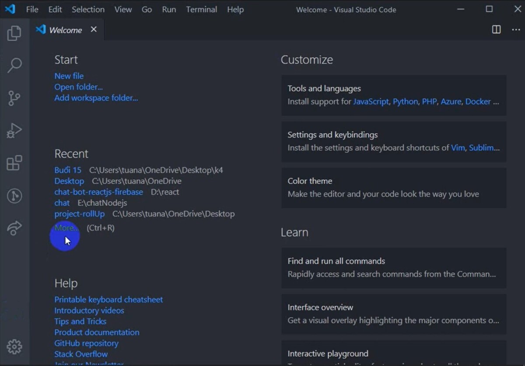Viewport: 525px width, 366px height.
Task: Open recent folder Desktop
Action: point(69,181)
